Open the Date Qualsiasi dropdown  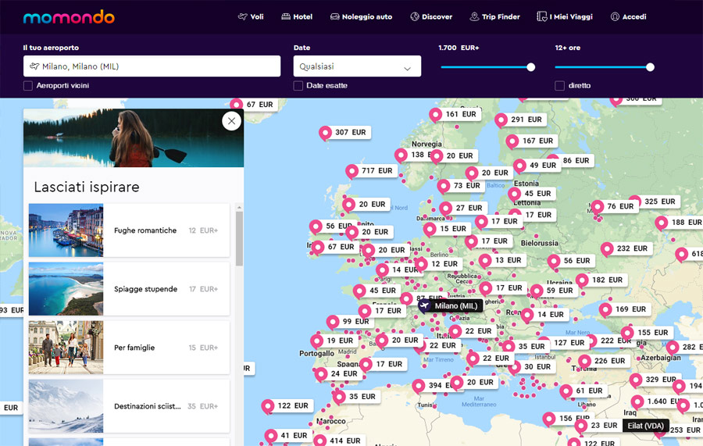pyautogui.click(x=357, y=66)
